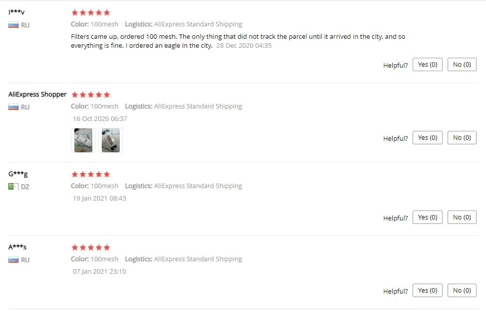Open the second review photo thumbnail

(x=111, y=140)
